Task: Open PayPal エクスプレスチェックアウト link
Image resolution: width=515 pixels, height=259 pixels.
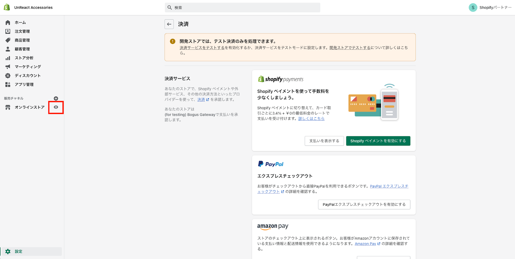Action: pyautogui.click(x=389, y=186)
